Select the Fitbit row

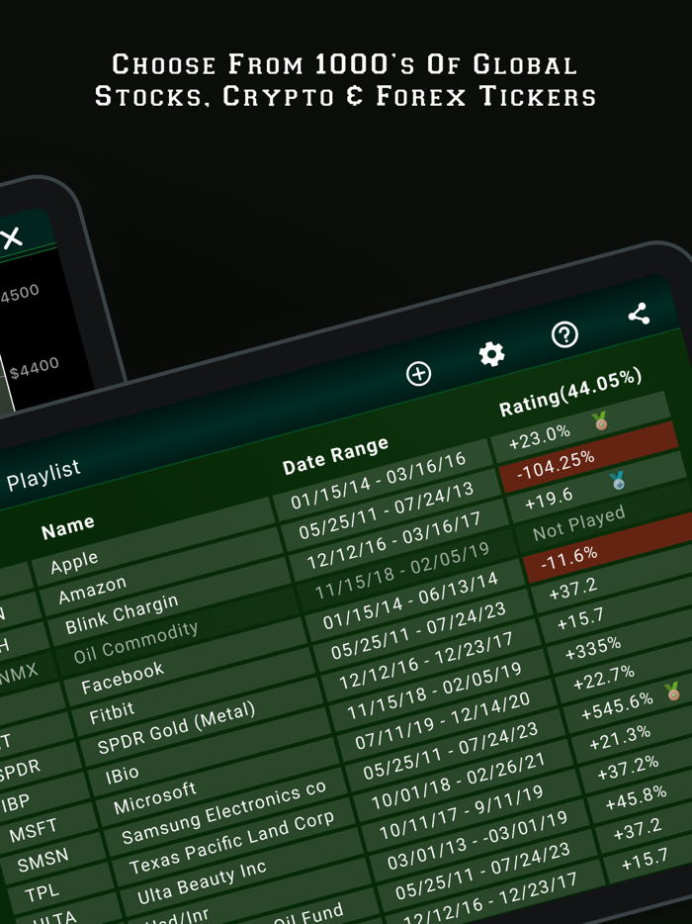[112, 712]
